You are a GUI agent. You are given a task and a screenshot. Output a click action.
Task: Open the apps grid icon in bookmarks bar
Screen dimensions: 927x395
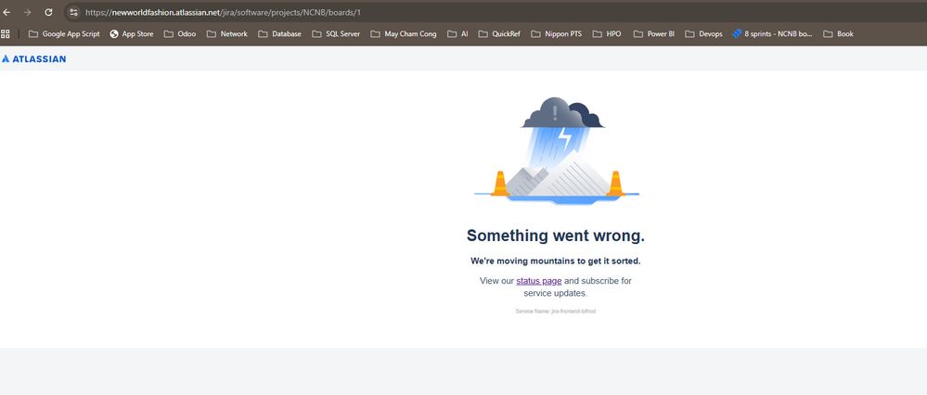(6, 33)
